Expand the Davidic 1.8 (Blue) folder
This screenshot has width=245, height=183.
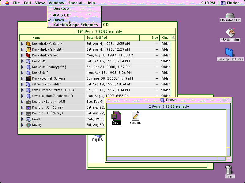(22, 108)
